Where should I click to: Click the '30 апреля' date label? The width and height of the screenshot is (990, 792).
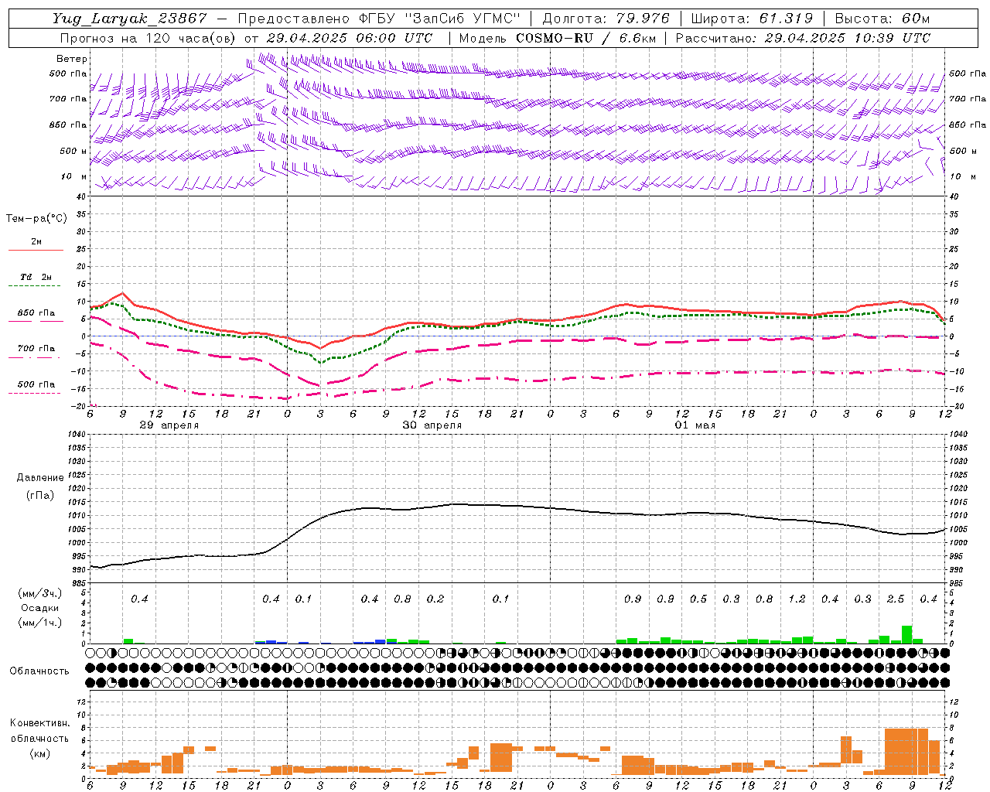[x=432, y=425]
